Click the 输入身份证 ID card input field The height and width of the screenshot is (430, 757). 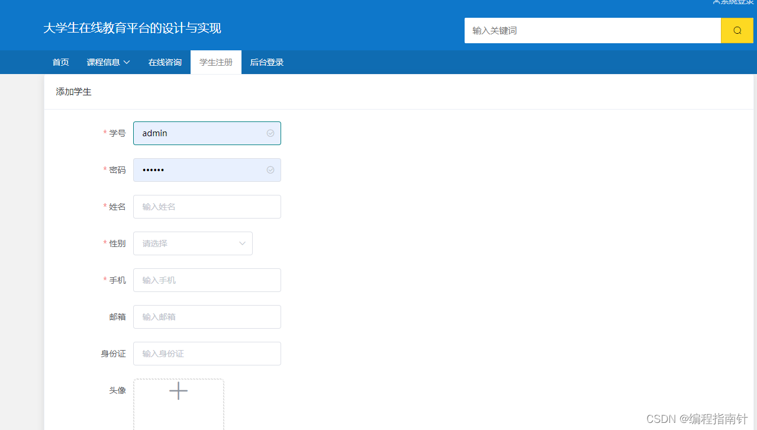click(x=207, y=353)
